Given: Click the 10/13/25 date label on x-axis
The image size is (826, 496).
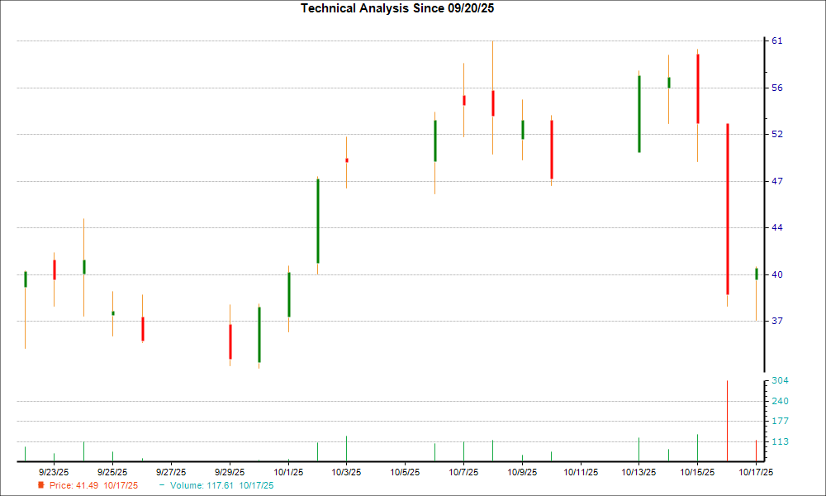Looking at the screenshot, I should point(638,472).
